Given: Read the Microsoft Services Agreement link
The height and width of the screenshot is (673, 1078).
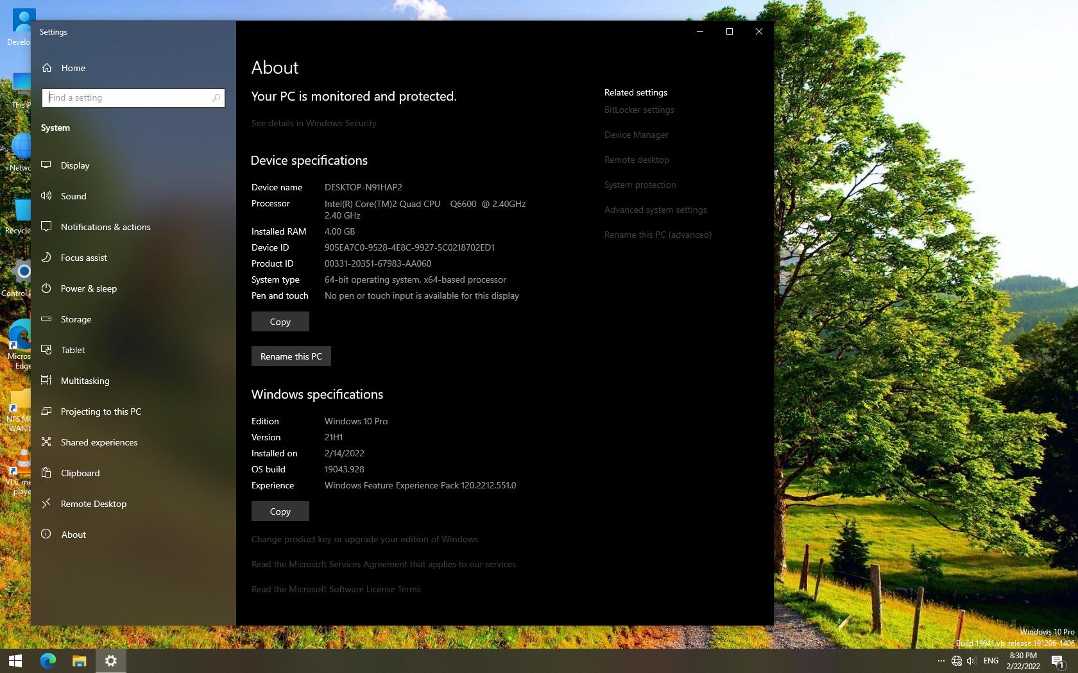Looking at the screenshot, I should click(384, 564).
